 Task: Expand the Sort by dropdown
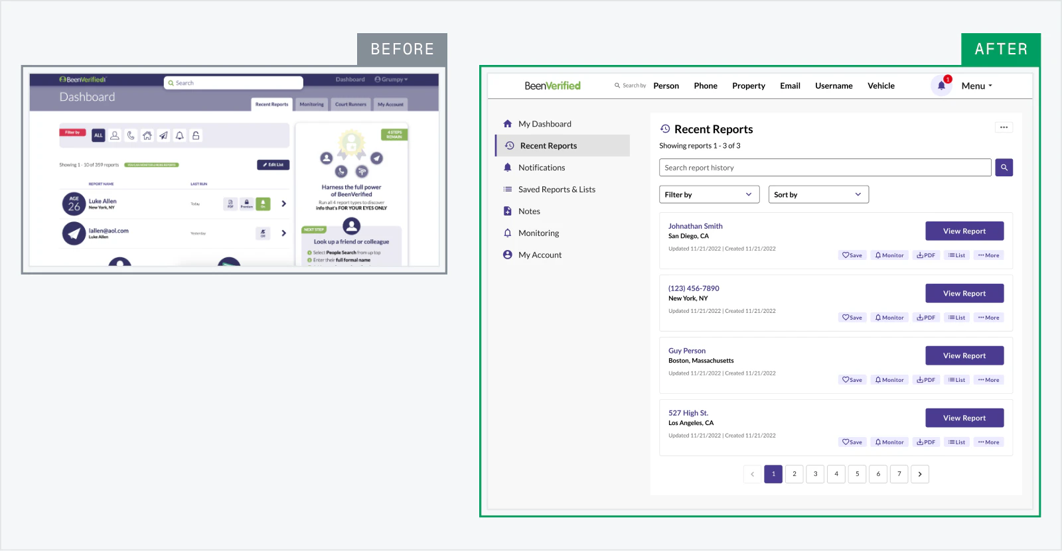coord(818,194)
